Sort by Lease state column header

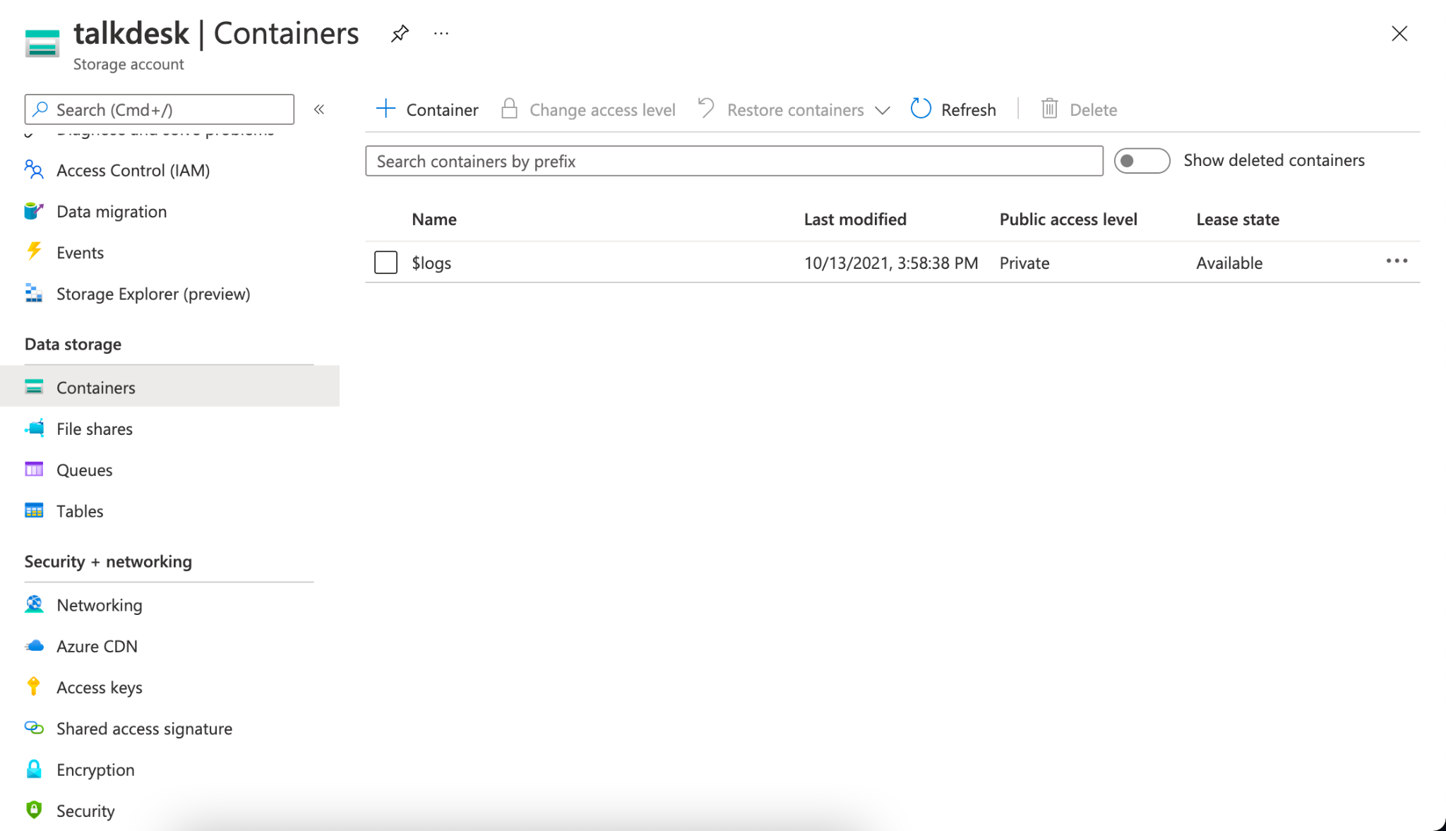pyautogui.click(x=1237, y=220)
